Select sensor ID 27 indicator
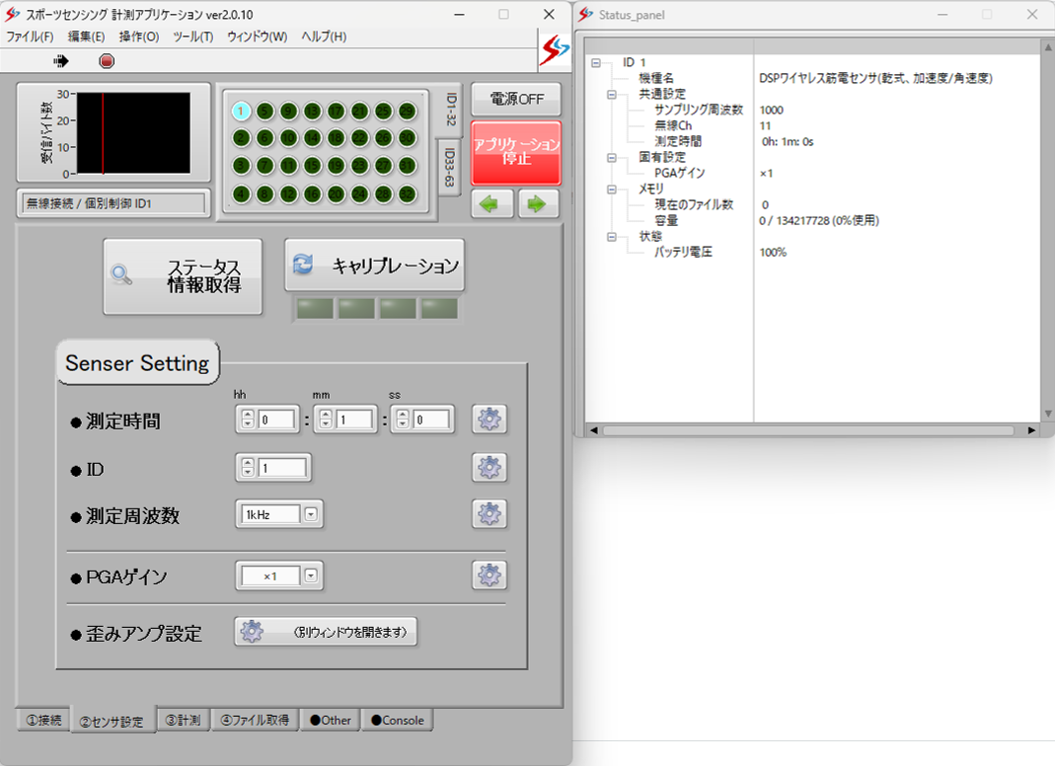Screen dimensions: 1055x766 point(384,166)
